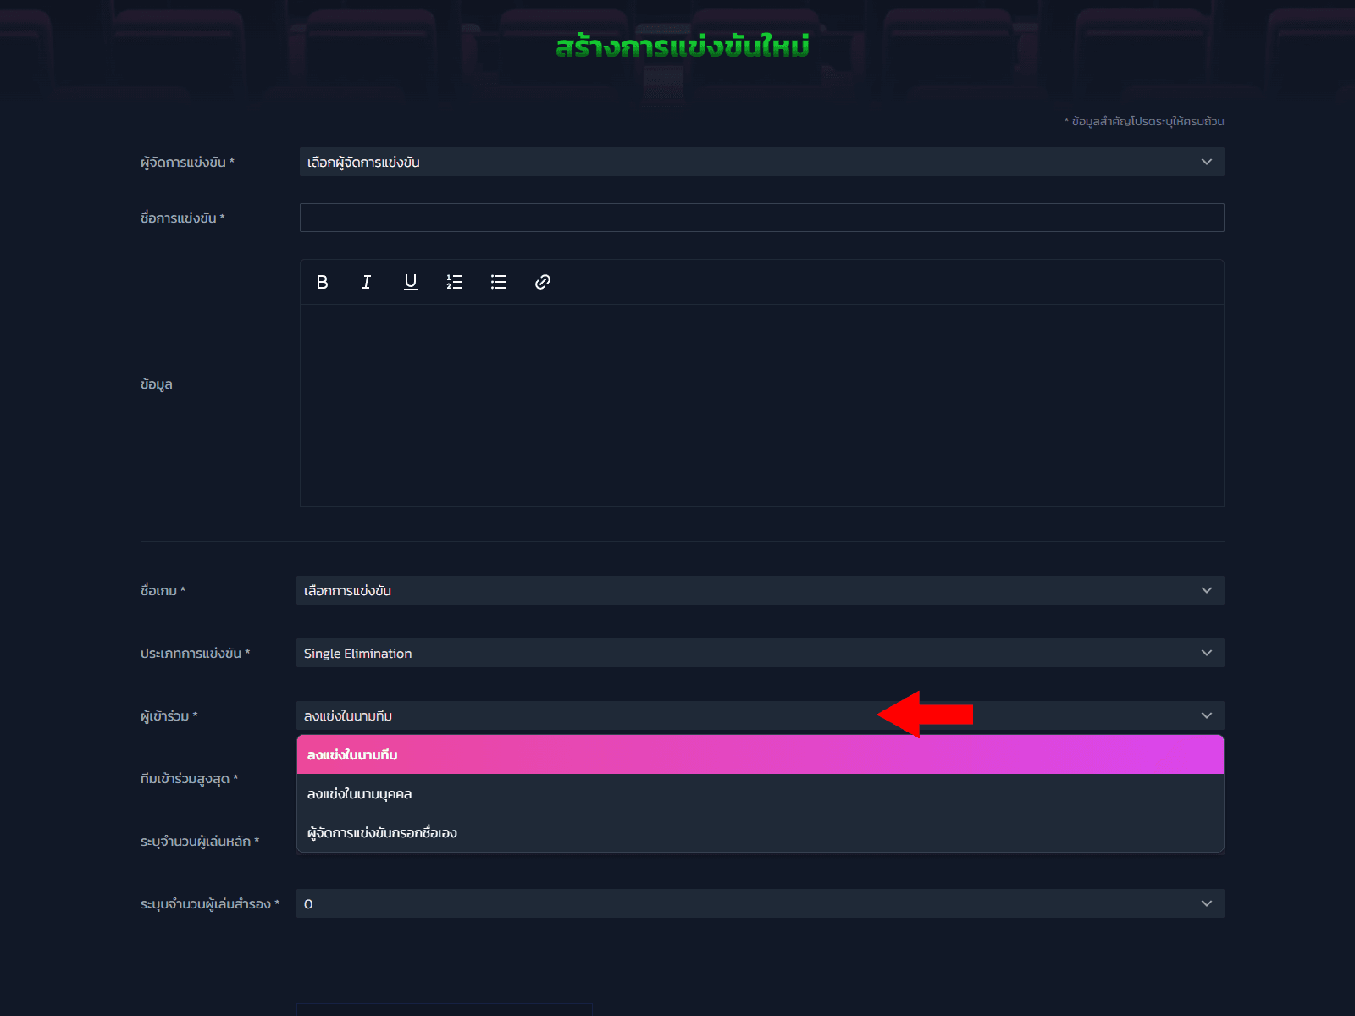Click the chevron on the ผู้เข้าร่วม dropdown
Screen dimensions: 1355x1016
pyautogui.click(x=1207, y=715)
